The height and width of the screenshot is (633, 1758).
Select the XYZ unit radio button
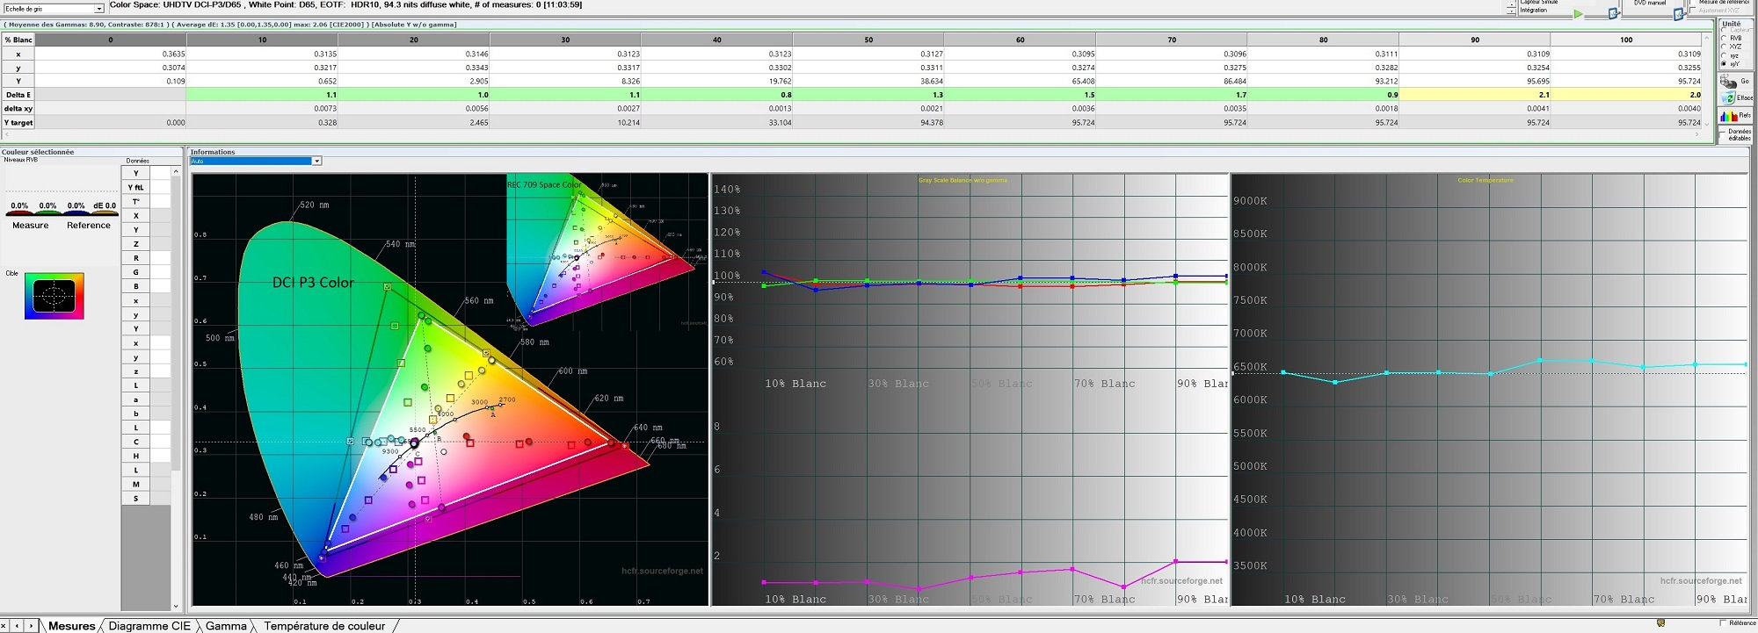click(1724, 47)
